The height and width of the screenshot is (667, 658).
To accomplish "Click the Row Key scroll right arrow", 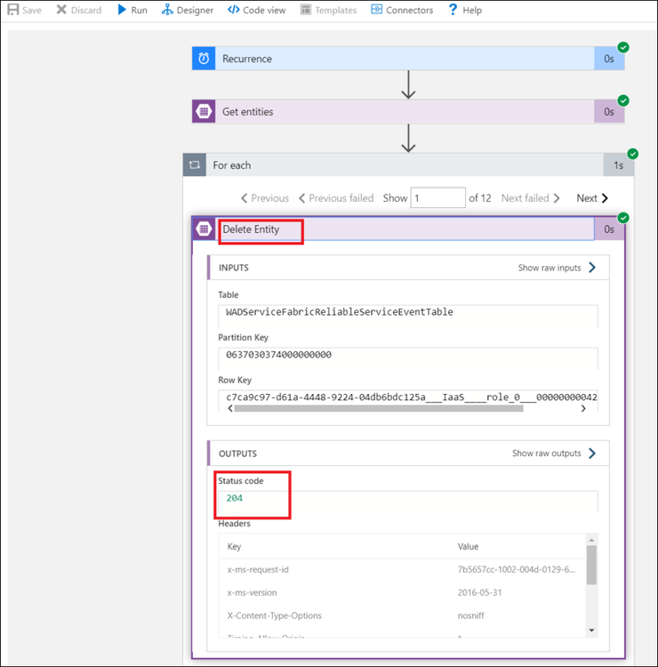I will [583, 408].
